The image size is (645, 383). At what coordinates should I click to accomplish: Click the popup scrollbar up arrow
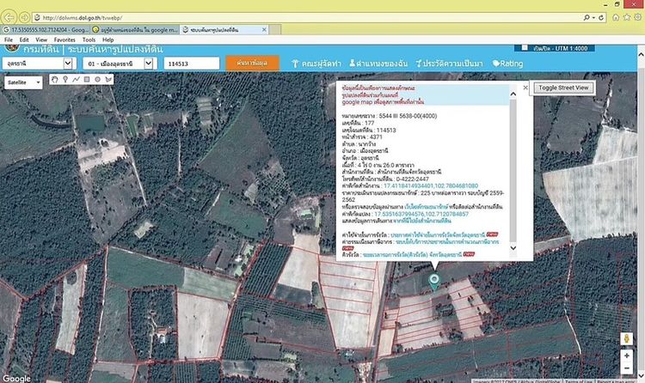[x=513, y=94]
